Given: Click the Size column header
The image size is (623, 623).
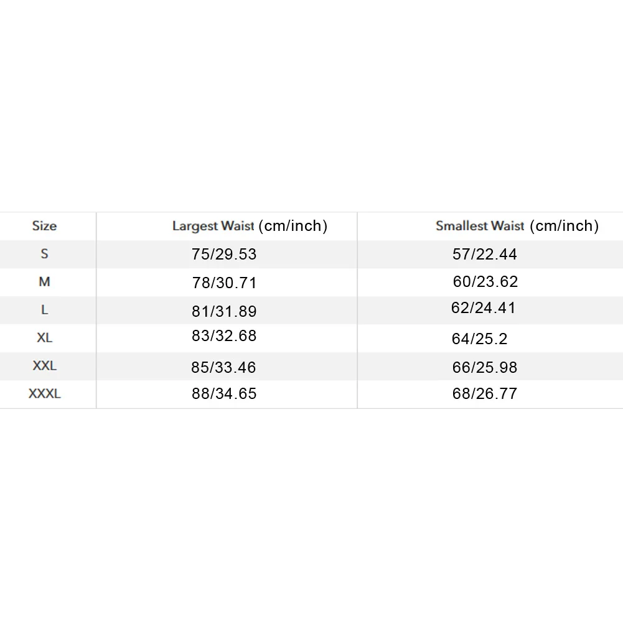Looking at the screenshot, I should point(45,226).
